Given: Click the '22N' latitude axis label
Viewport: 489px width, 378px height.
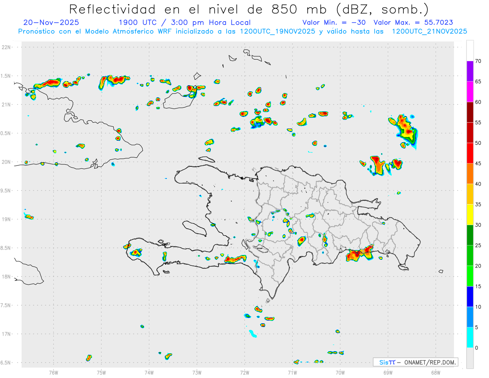Looking at the screenshot, I should [x=6, y=47].
